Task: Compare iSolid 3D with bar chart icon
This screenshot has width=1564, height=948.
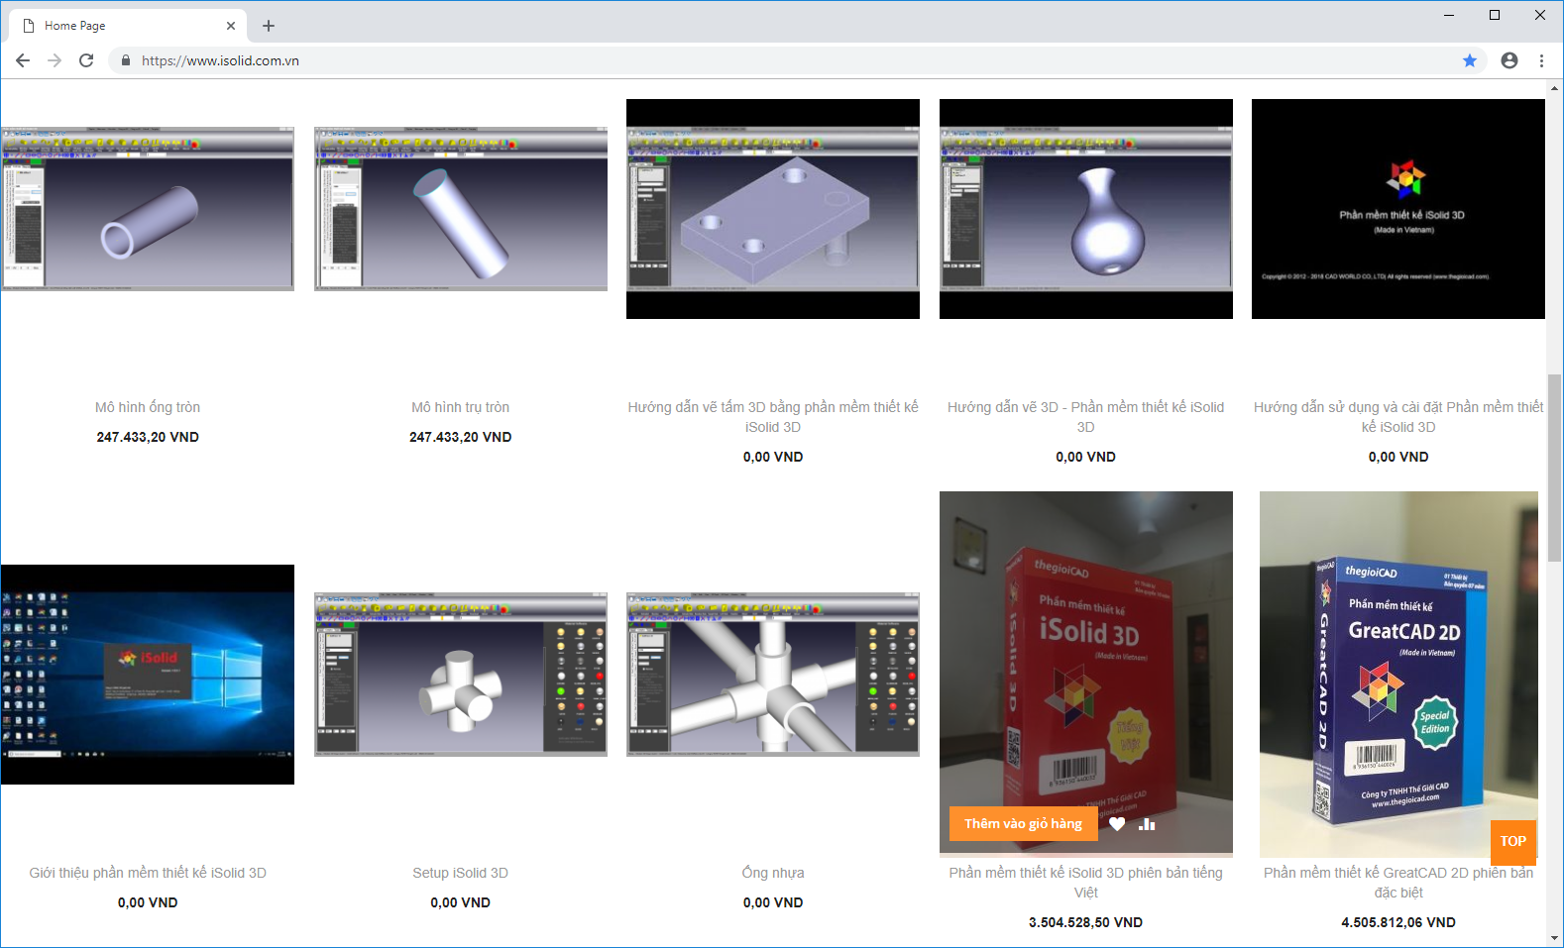Action: tap(1147, 824)
